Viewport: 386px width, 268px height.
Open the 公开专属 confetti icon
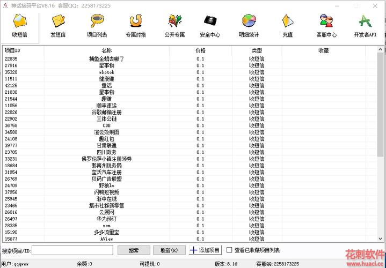click(175, 21)
